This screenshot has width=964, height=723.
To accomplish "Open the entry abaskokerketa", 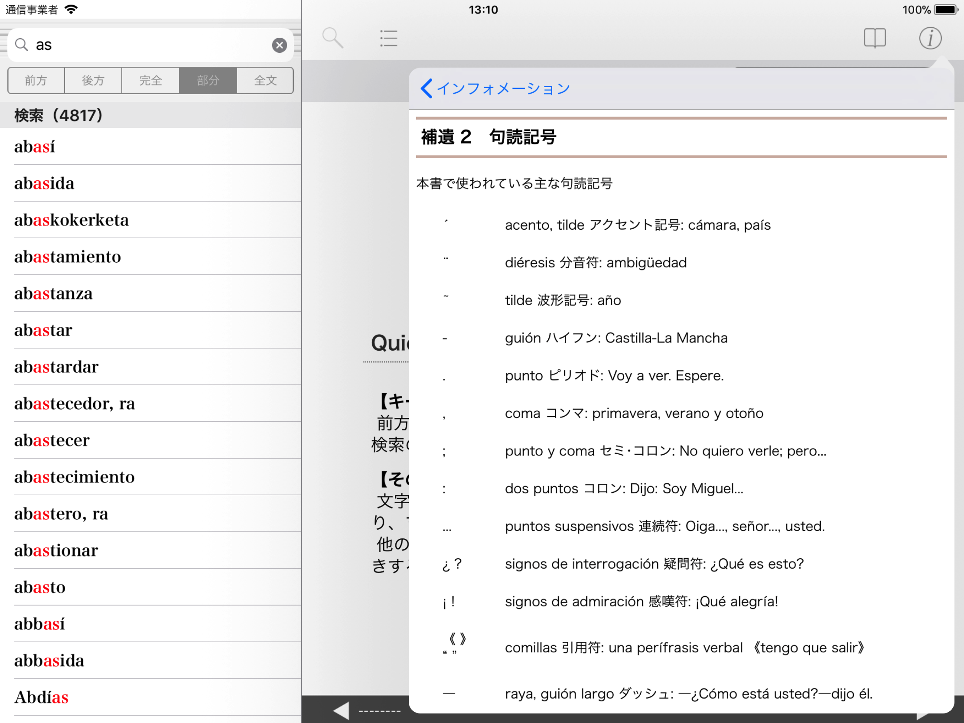I will (72, 220).
